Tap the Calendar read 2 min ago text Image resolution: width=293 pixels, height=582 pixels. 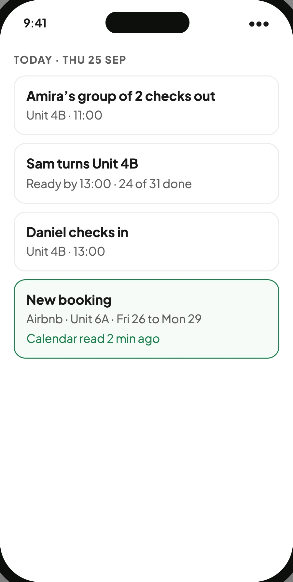(x=93, y=339)
